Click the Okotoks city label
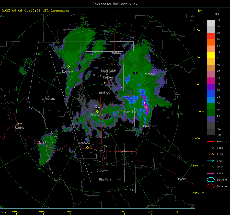 click(102, 171)
